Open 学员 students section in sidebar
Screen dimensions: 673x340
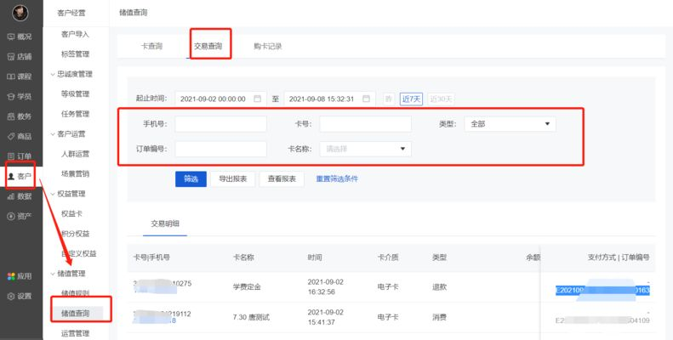click(x=20, y=96)
